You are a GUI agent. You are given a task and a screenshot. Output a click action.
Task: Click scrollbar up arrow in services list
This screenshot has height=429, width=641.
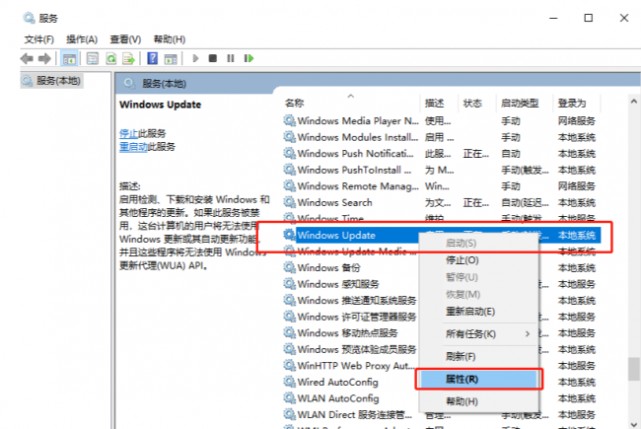[634, 101]
